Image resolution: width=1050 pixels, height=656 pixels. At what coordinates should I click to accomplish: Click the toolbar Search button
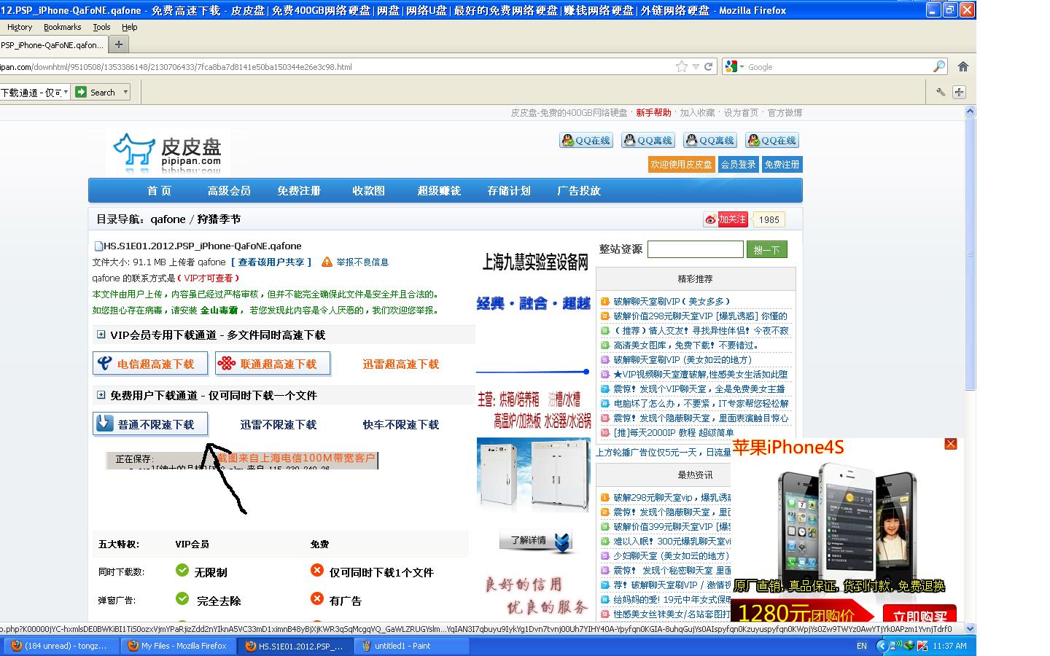96,92
